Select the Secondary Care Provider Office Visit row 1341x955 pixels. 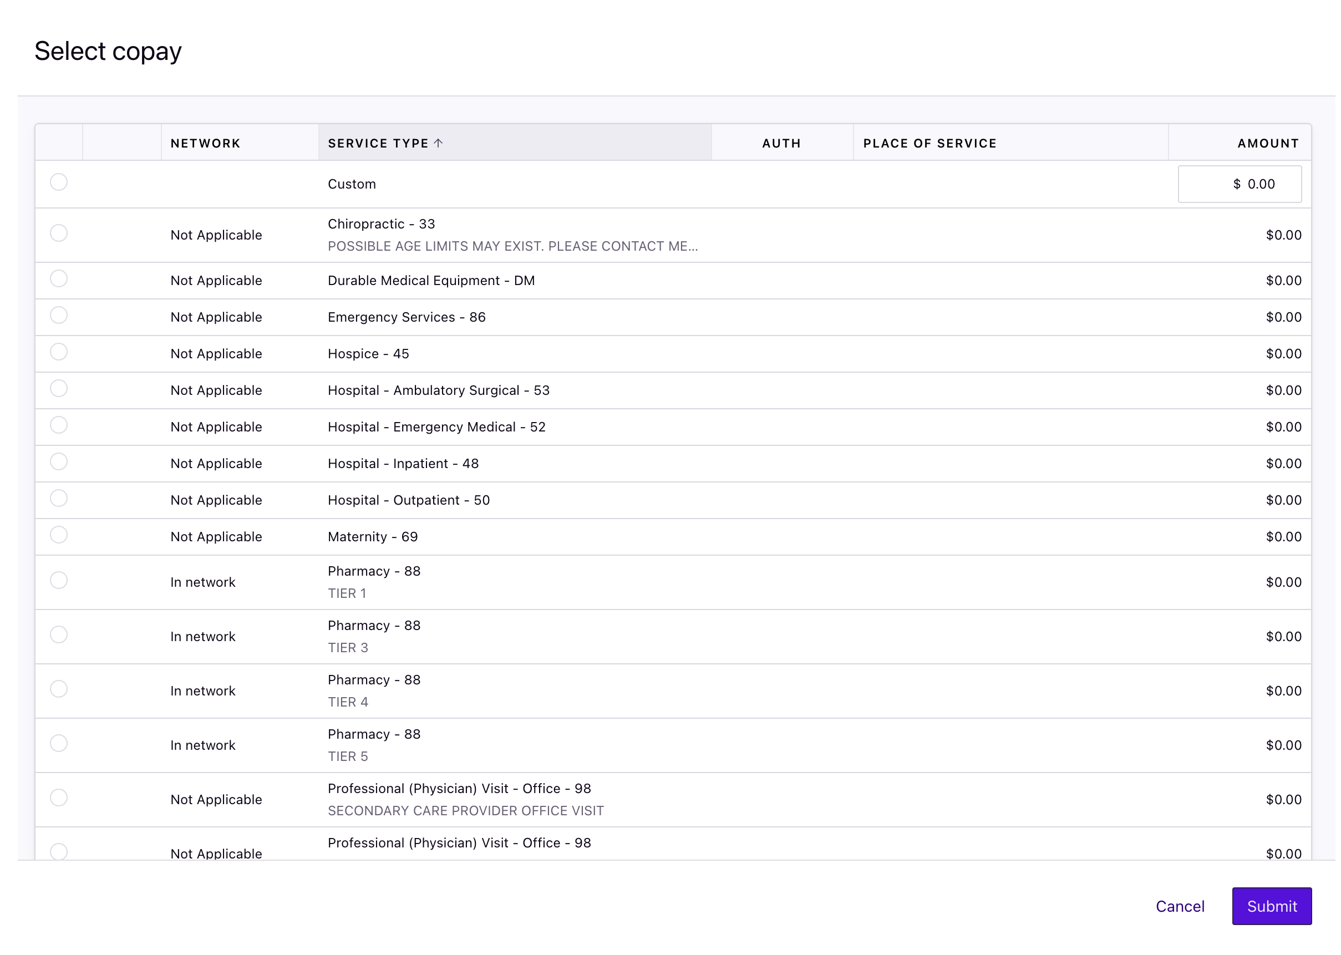(59, 798)
